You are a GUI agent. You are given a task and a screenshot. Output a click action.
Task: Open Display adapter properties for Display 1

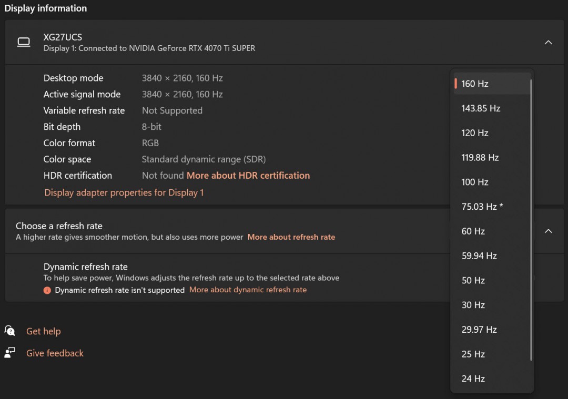[x=124, y=192]
